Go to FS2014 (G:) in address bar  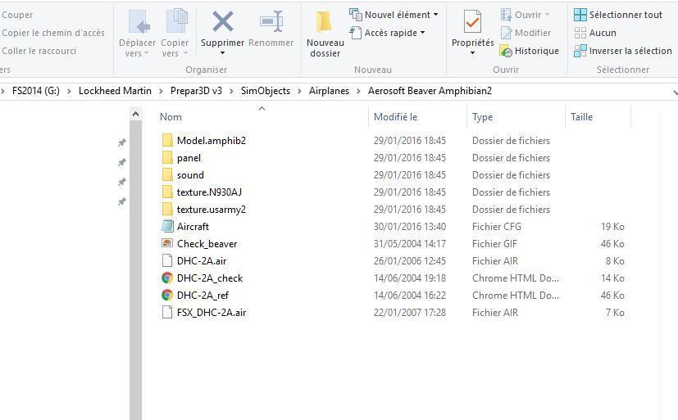pyautogui.click(x=36, y=91)
